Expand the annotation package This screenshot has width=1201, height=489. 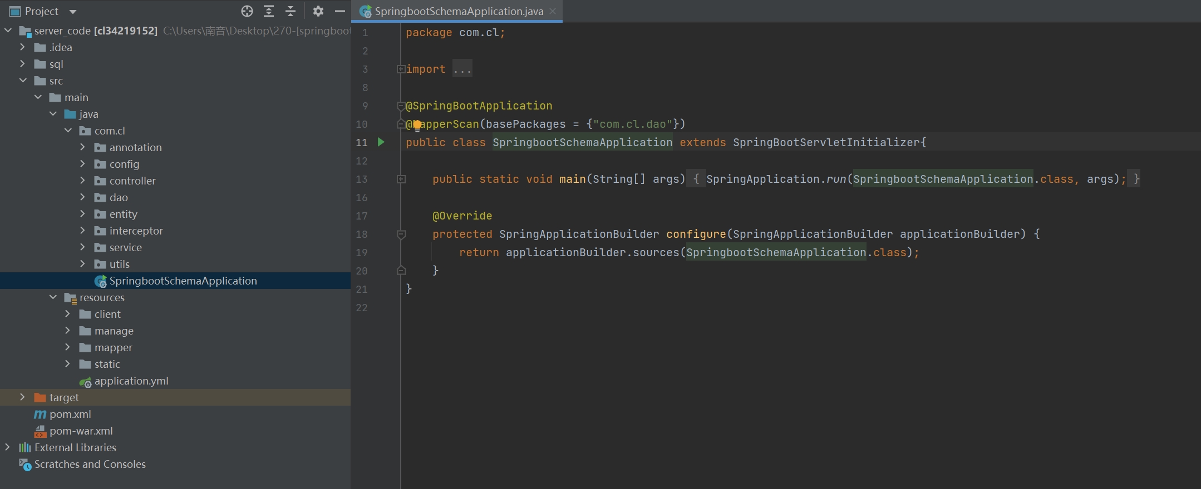coord(83,147)
